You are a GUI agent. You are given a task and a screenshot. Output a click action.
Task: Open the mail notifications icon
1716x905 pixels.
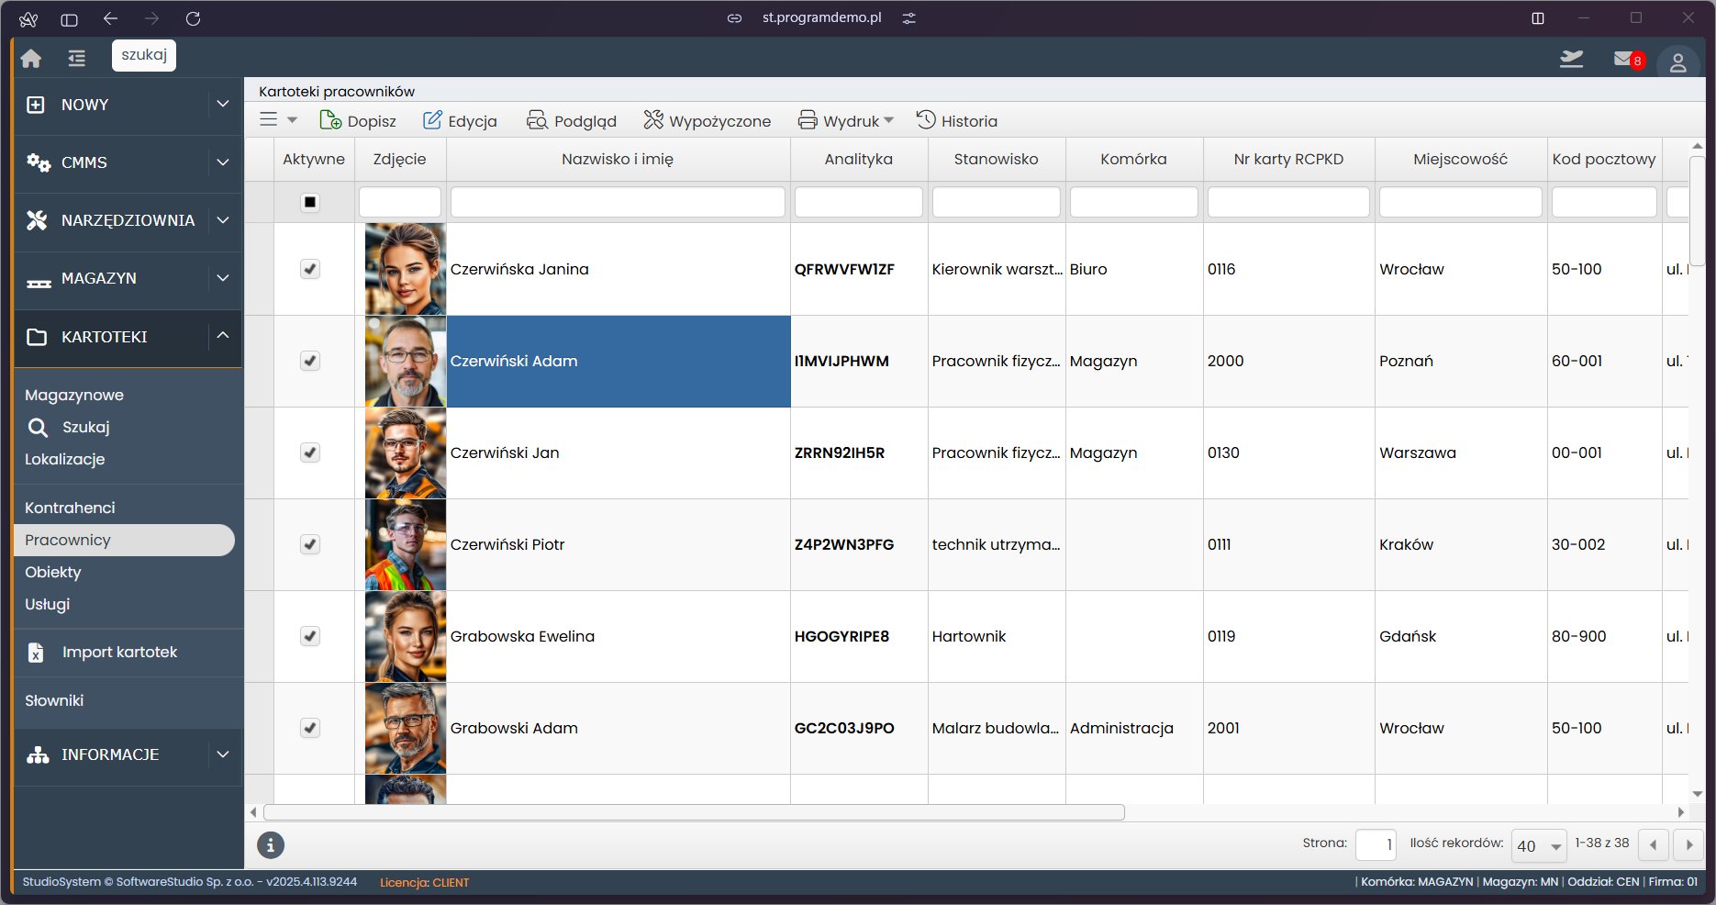[1626, 60]
